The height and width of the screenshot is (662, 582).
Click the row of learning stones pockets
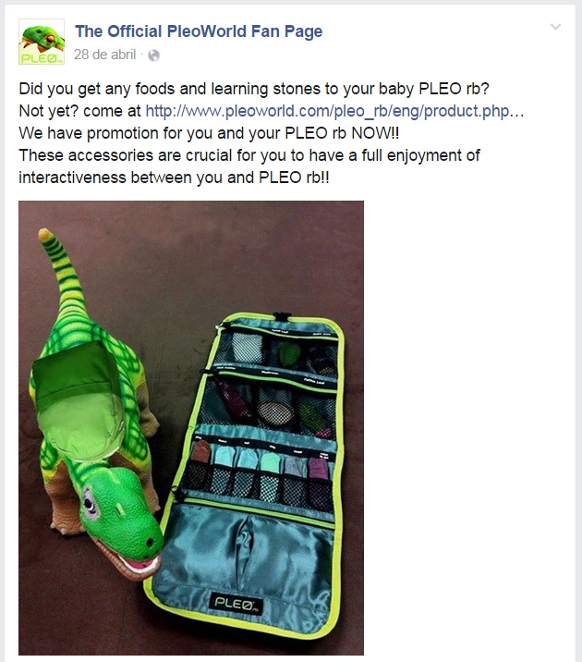[258, 472]
